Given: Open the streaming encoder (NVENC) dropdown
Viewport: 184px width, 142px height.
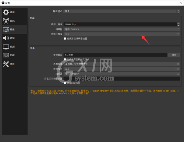Looking at the screenshot, I should click(122, 29).
